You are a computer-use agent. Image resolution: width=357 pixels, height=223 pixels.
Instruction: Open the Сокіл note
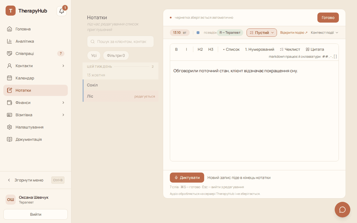120,85
